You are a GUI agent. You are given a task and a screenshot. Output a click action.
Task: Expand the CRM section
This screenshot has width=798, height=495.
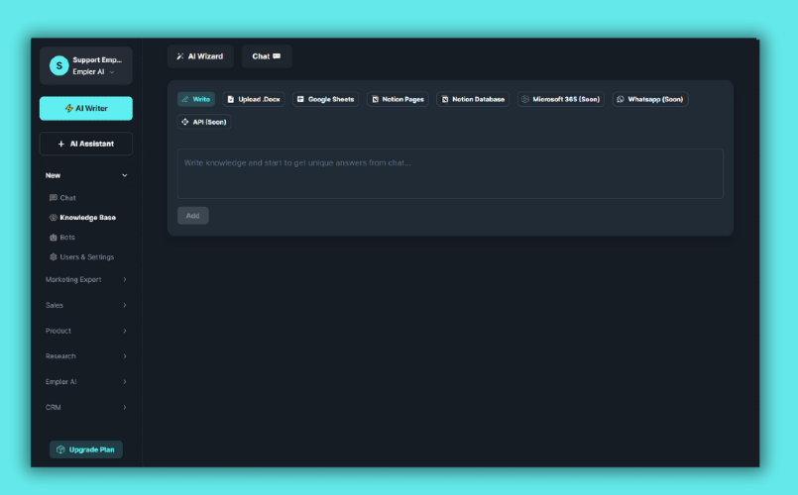(85, 407)
